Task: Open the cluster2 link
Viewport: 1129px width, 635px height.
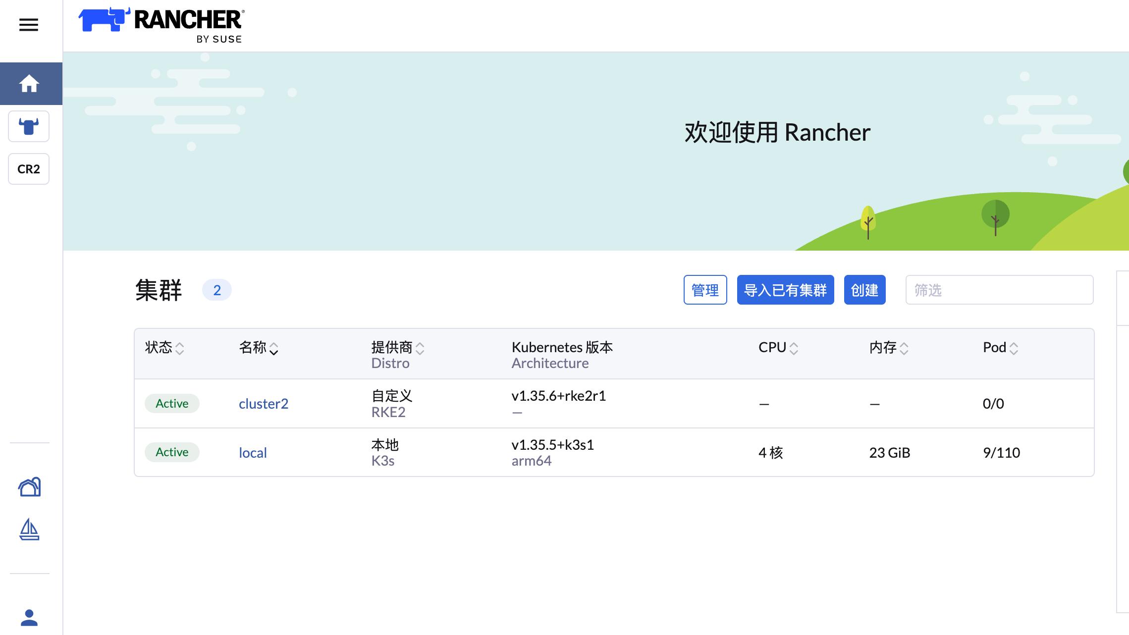Action: [264, 404]
